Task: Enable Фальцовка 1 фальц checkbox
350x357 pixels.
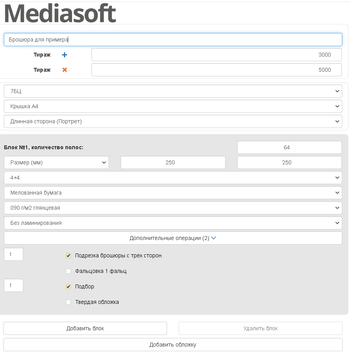Action: click(68, 271)
